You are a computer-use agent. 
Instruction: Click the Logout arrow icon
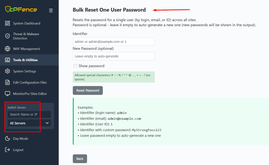click(8, 150)
